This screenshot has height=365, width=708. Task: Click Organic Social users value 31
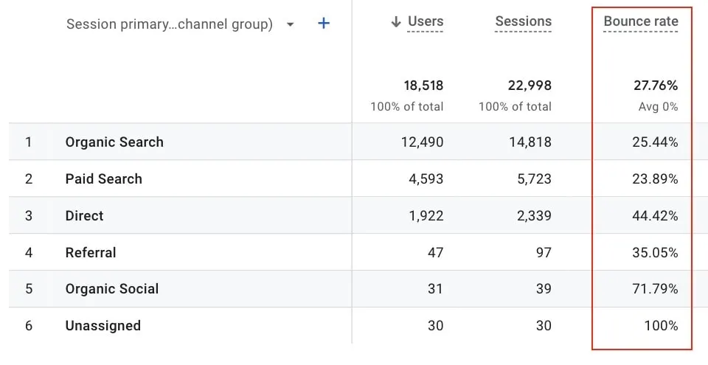(x=435, y=289)
